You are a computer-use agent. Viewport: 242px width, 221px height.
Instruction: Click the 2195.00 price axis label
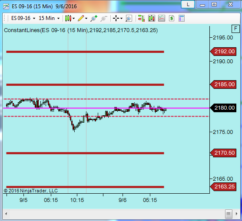(223, 38)
